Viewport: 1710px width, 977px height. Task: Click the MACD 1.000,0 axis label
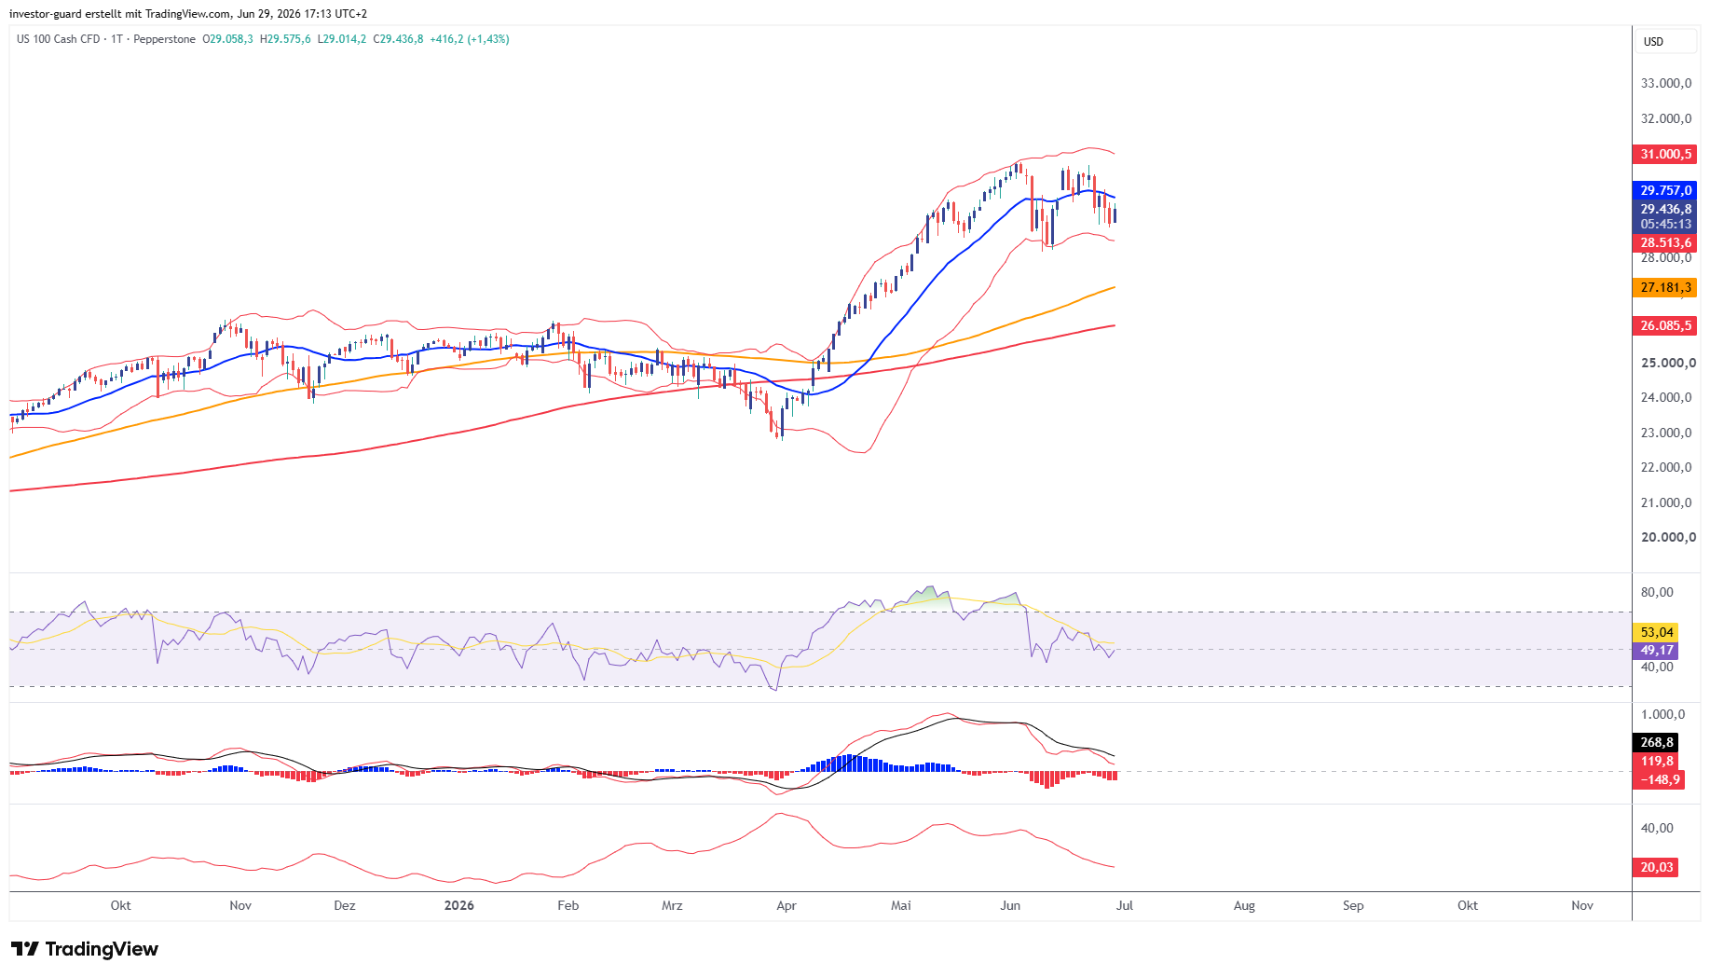(x=1662, y=714)
